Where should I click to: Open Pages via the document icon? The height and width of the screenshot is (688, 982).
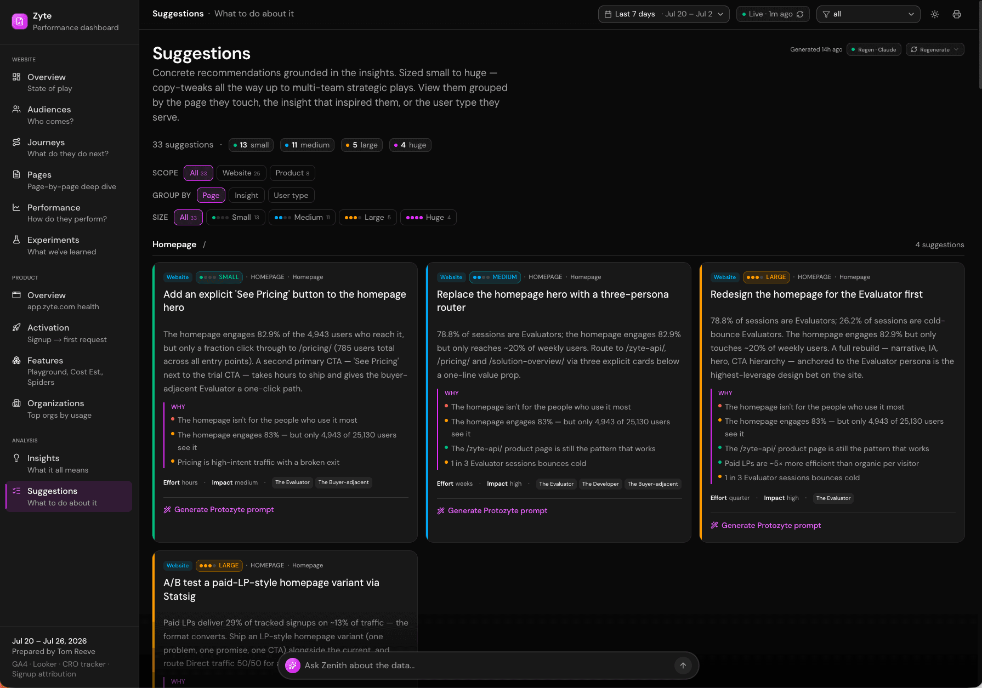pyautogui.click(x=16, y=174)
